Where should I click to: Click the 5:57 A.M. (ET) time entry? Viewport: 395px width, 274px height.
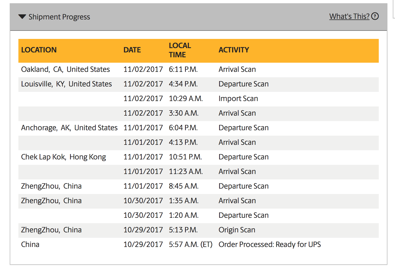coord(190,245)
